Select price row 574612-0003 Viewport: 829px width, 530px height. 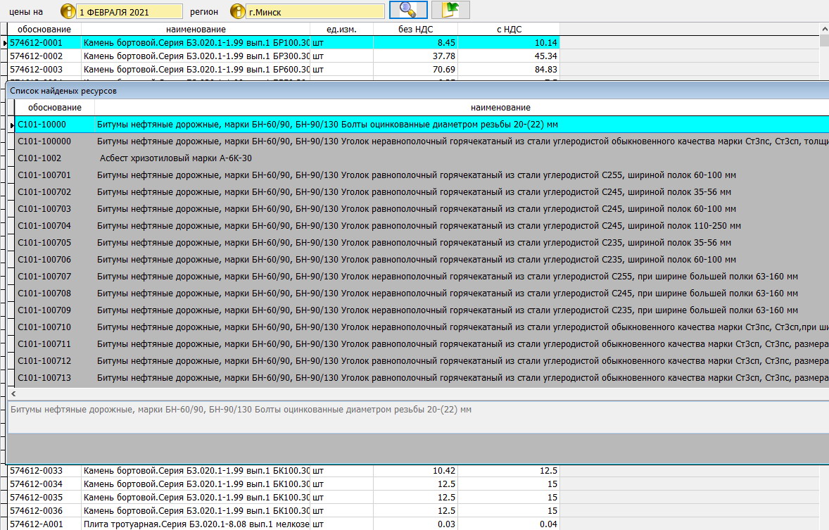click(284, 69)
